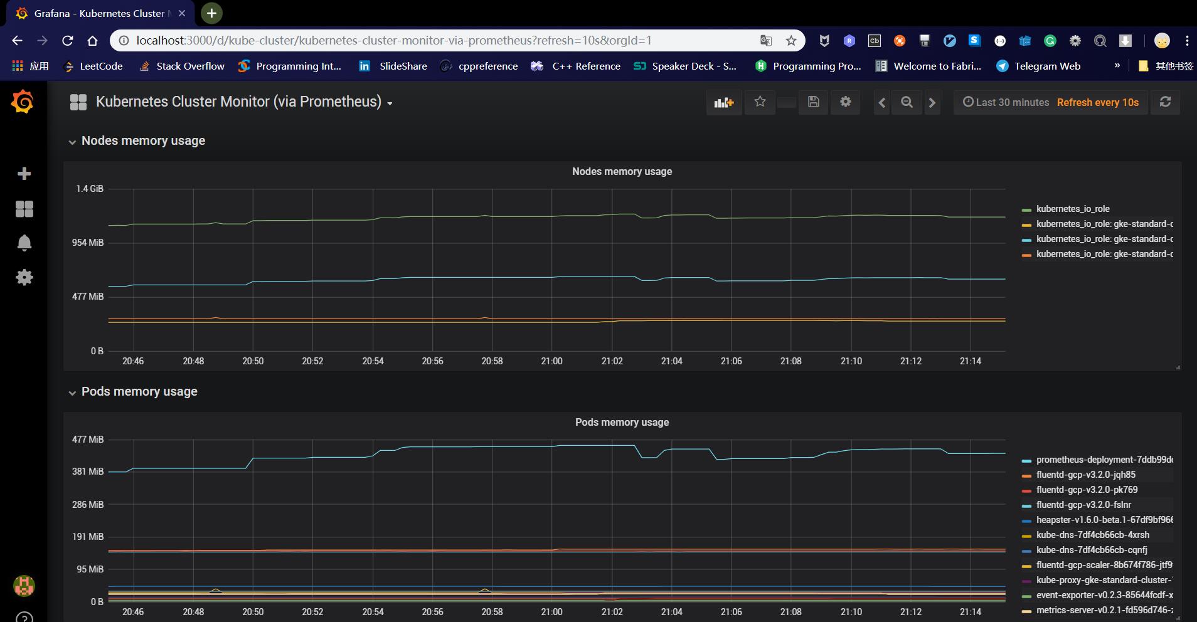
Task: Change kube-proxy-gke-standard-cluster series color swatch
Action: (1026, 581)
